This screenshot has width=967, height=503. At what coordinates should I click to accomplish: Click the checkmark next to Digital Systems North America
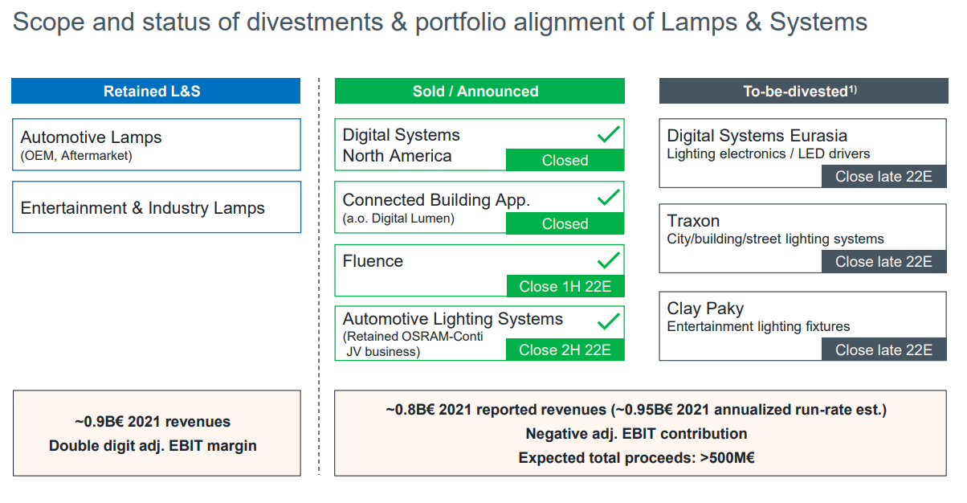(609, 133)
